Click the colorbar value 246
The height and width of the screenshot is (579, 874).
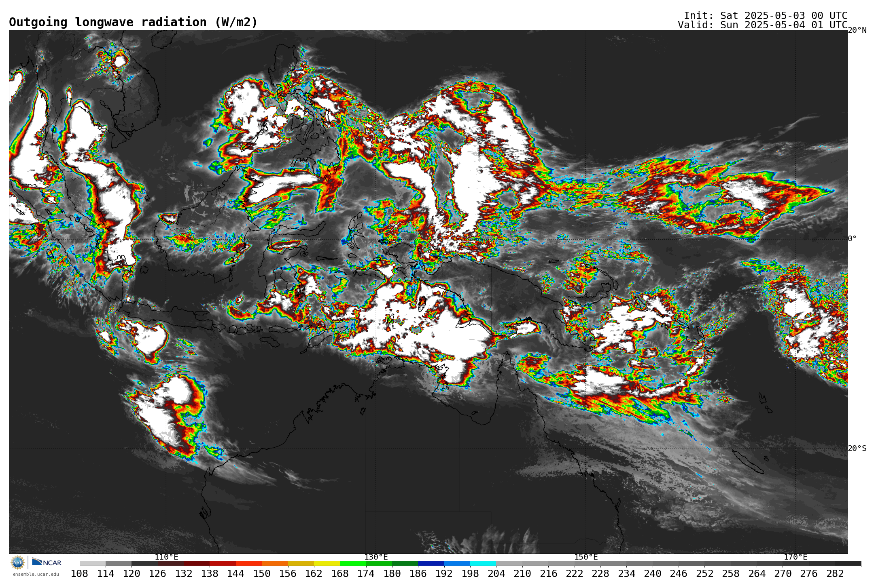pos(679,574)
